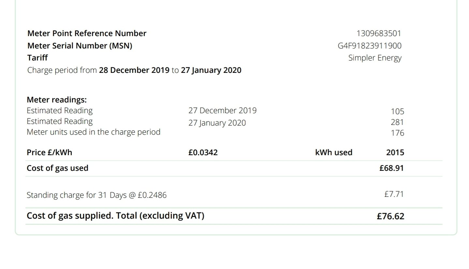Click the kWh used value 2015
Screen dimensions: 469x269
[395, 152]
